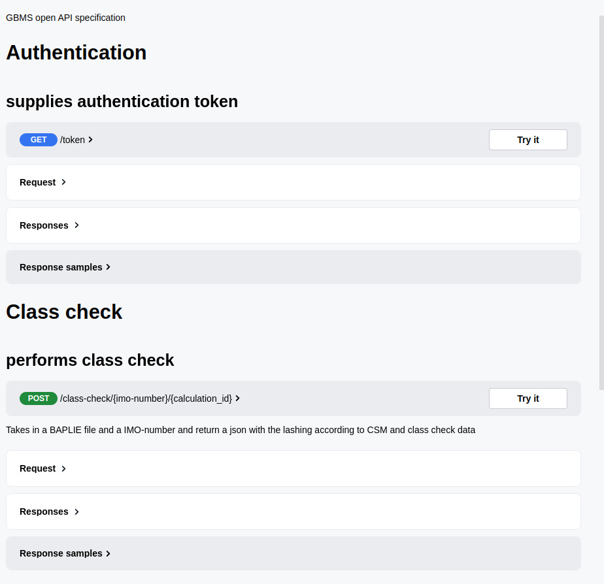Click the "performs class check" heading
604x584 pixels.
click(x=90, y=360)
